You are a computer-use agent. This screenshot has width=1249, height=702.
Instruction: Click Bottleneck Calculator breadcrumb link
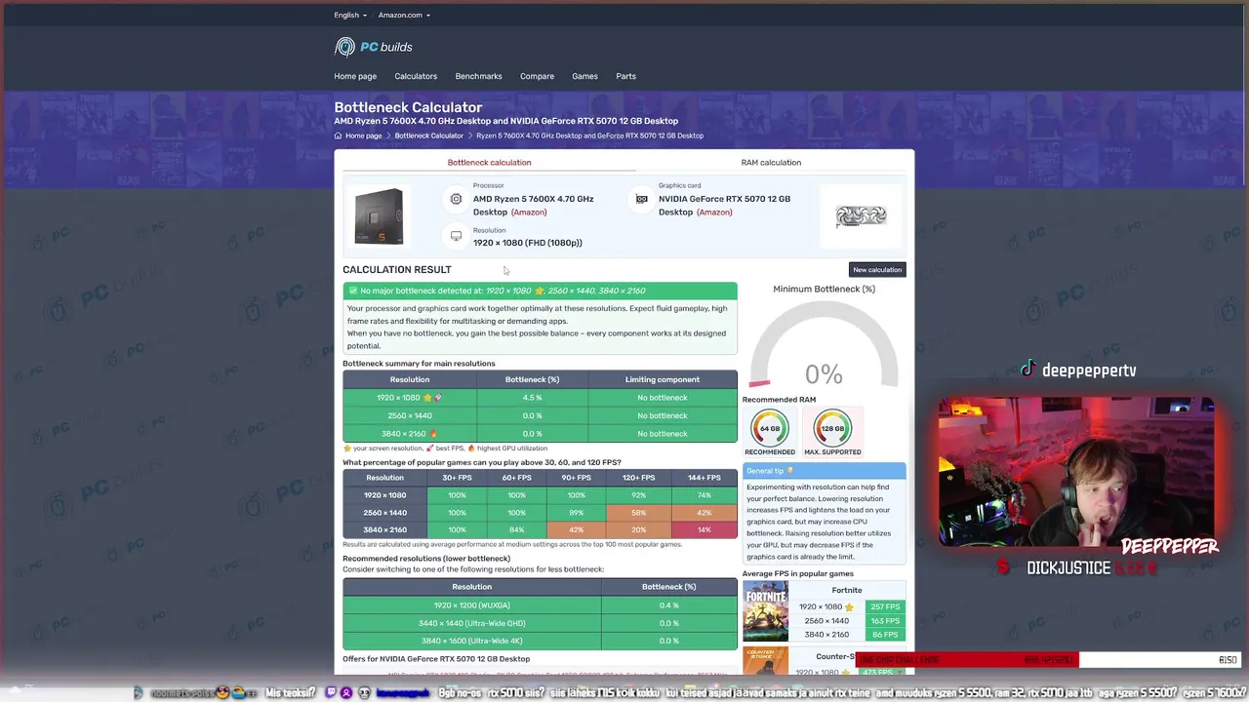(428, 136)
